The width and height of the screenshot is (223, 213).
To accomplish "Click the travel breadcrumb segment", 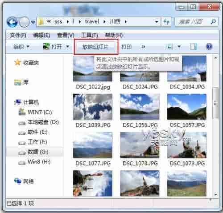I will click(x=92, y=22).
